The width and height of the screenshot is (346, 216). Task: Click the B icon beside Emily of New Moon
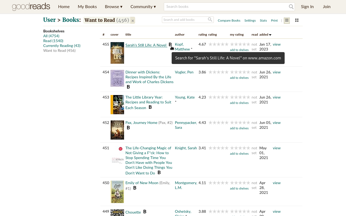pyautogui.click(x=134, y=188)
